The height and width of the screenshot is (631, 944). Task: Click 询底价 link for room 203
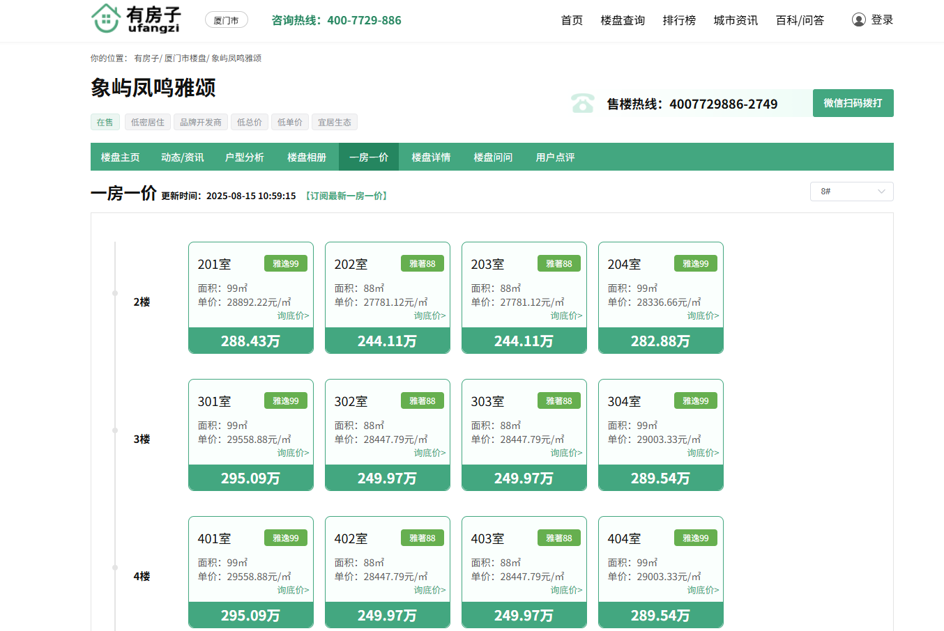tap(567, 316)
